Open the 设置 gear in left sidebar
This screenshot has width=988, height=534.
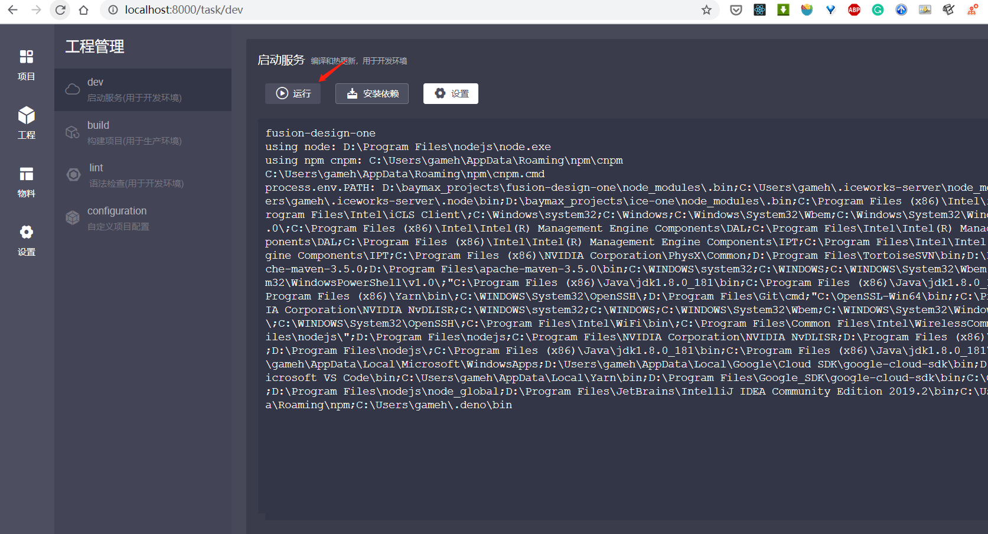coord(26,240)
